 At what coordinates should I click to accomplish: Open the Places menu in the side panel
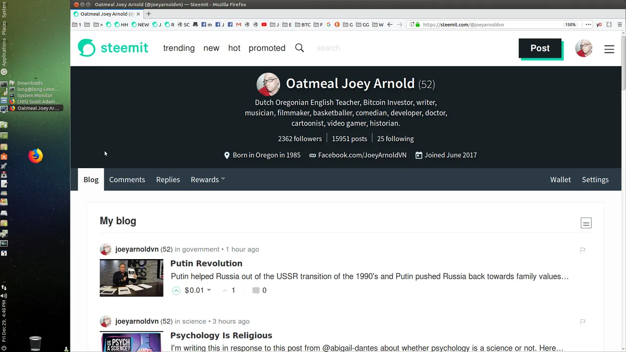(4, 28)
